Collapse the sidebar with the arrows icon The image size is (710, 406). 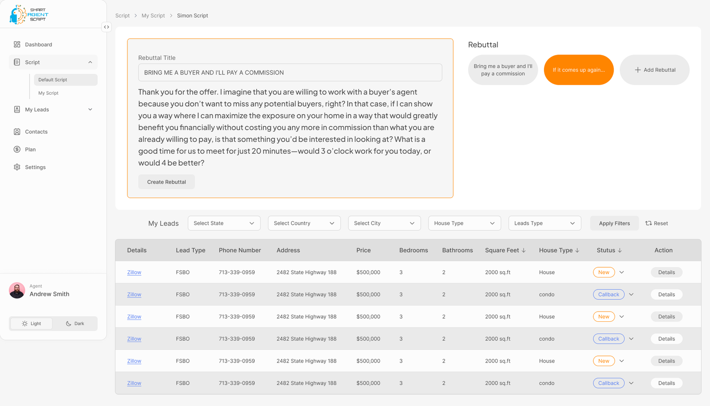(106, 27)
